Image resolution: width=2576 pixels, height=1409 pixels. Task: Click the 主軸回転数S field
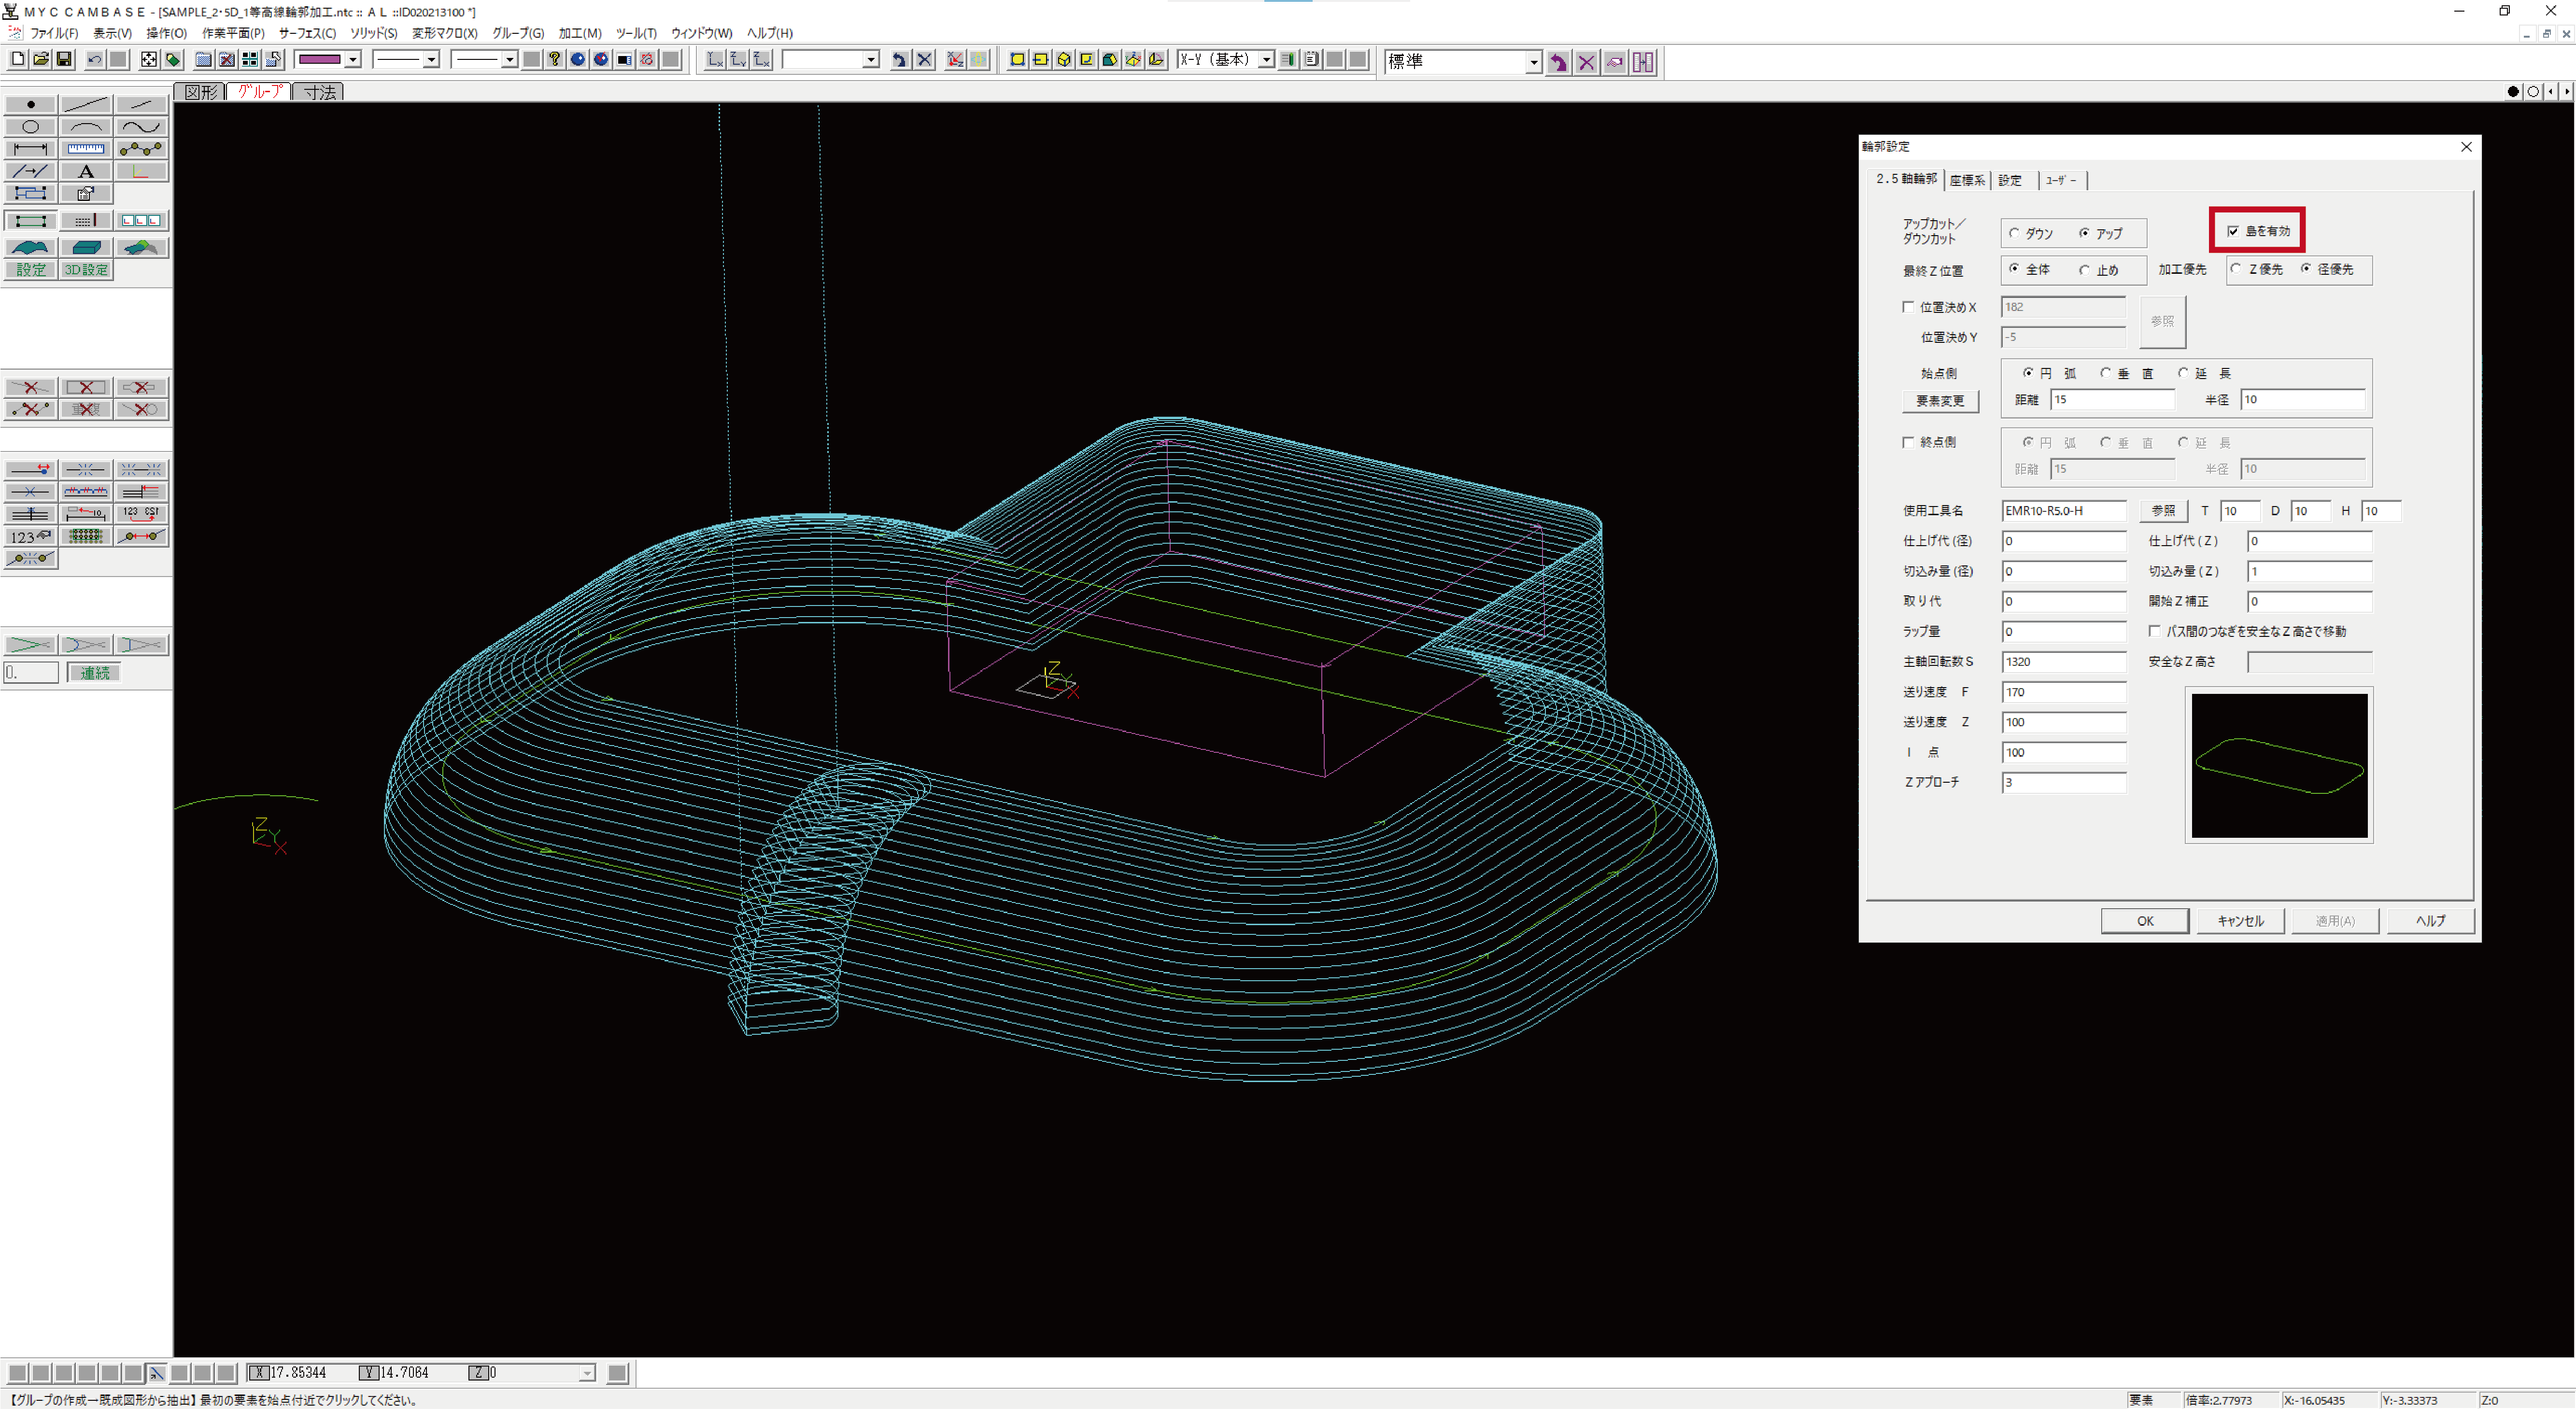[x=2063, y=662]
